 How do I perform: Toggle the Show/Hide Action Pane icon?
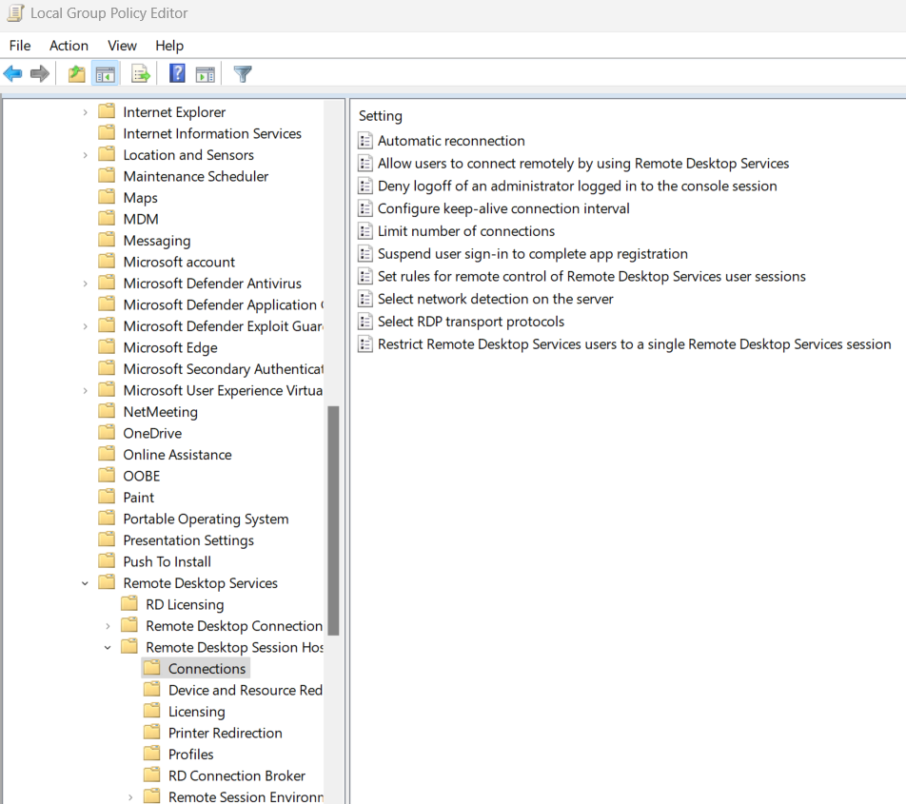[x=206, y=74]
